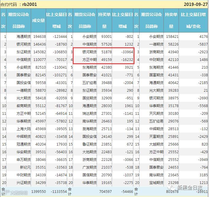The image size is (209, 197).
Task: Select 大地期货 in long ranking
Action: pyautogui.click(x=90, y=152)
